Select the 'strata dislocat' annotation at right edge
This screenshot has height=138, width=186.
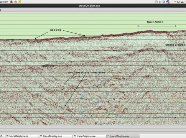[x=176, y=44]
